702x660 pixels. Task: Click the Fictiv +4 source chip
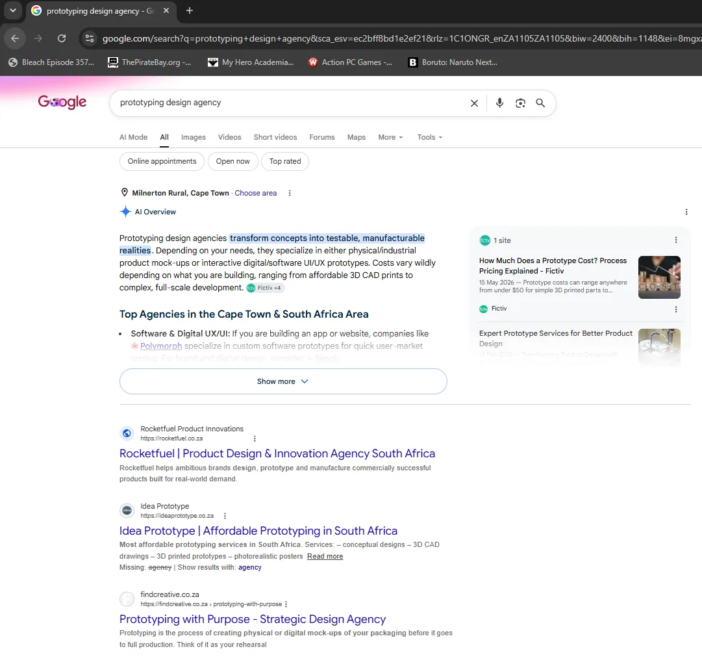pos(266,288)
